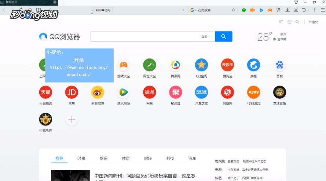Open the 网址大全 compass icon
The image size is (326, 181).
(x=150, y=65)
